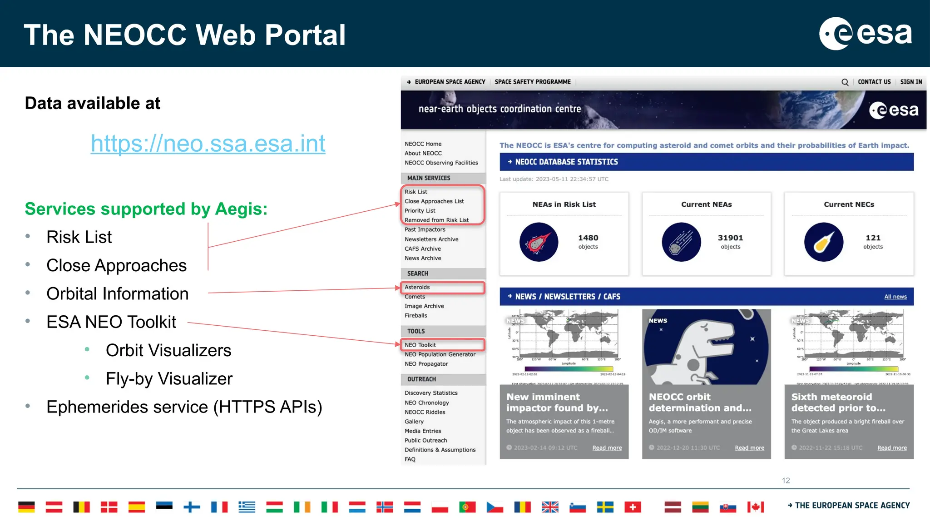This screenshot has width=930, height=522.
Task: Open European Space Agency top link
Action: [450, 82]
